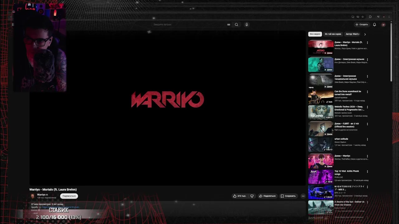Viewport: 399px width, 224px height.
Task: Click title 'Джем – Электронная танцевальная музыка'
Action: [x=345, y=77]
